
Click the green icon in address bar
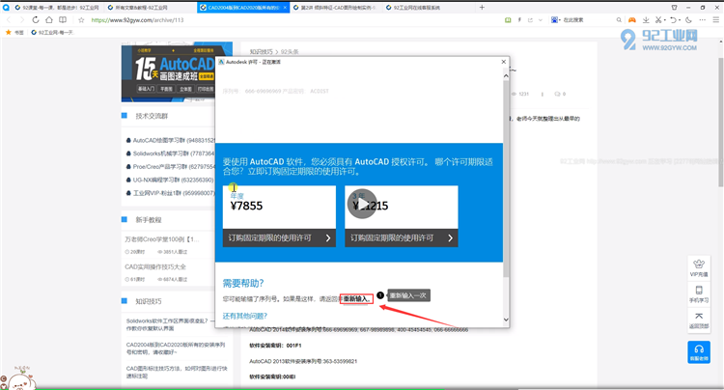pos(508,20)
